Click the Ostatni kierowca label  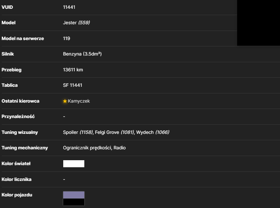click(20, 101)
